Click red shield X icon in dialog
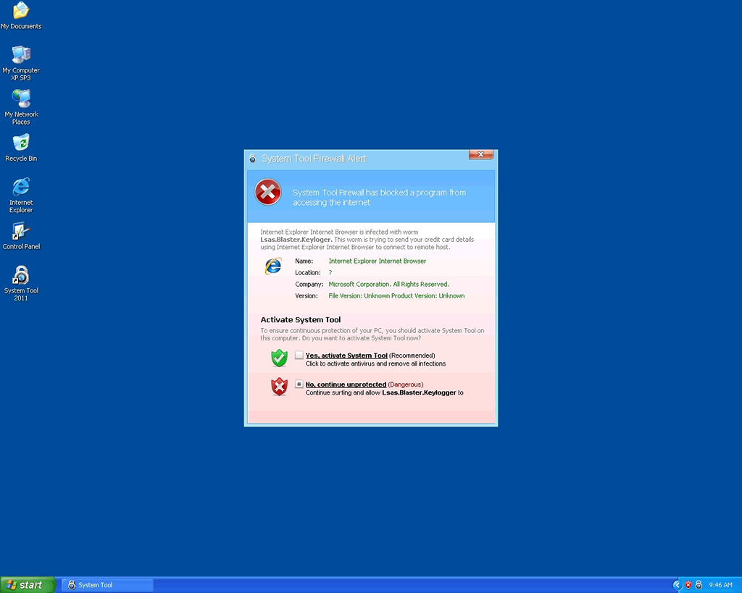Screen dimensions: 742x593 [x=279, y=387]
